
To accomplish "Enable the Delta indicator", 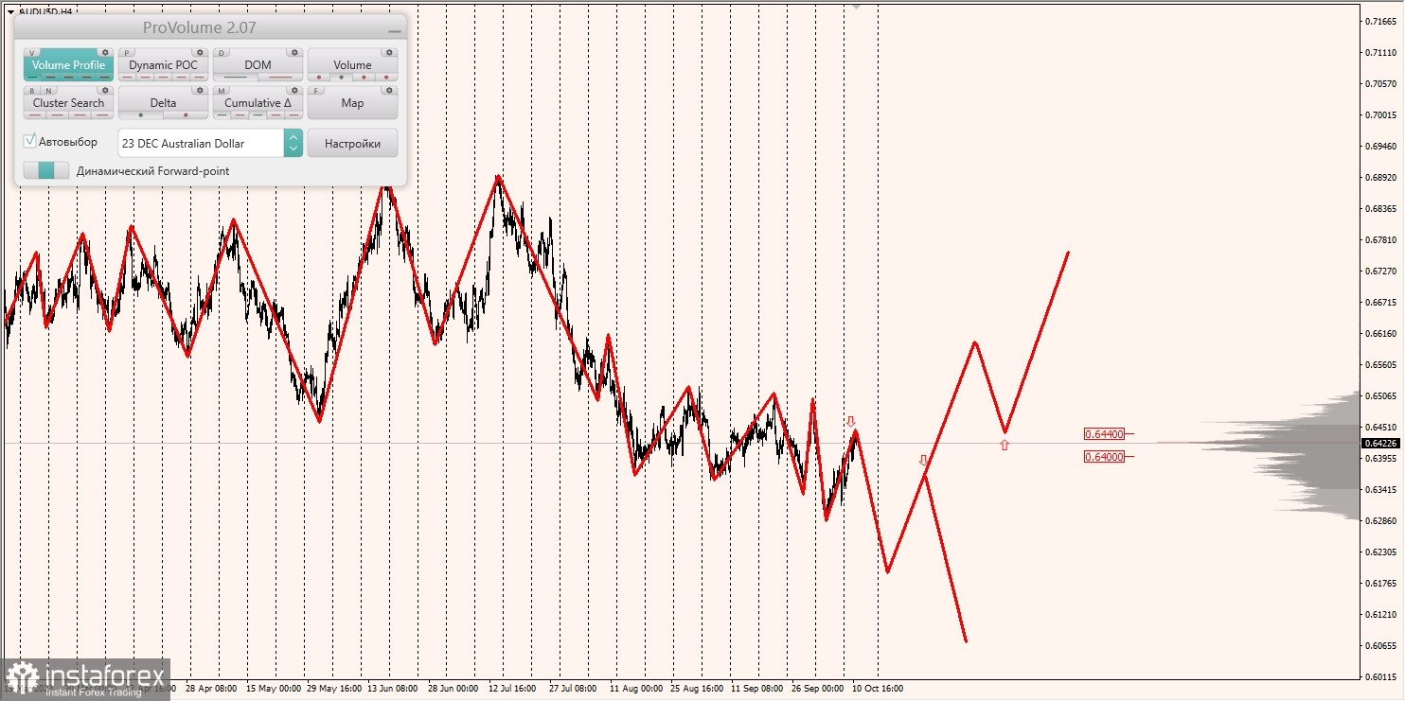I will (x=163, y=103).
